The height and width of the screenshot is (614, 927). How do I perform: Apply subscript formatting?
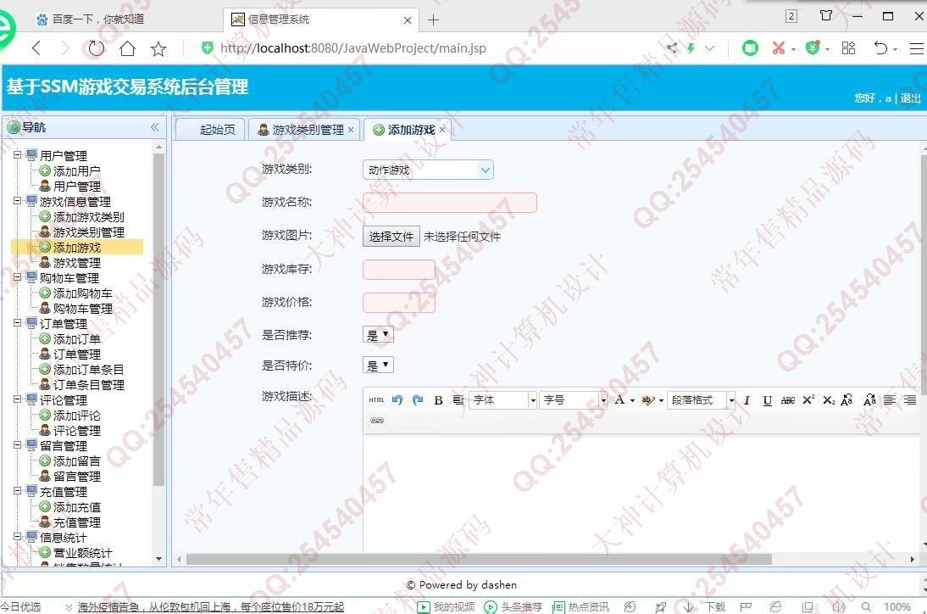click(828, 400)
